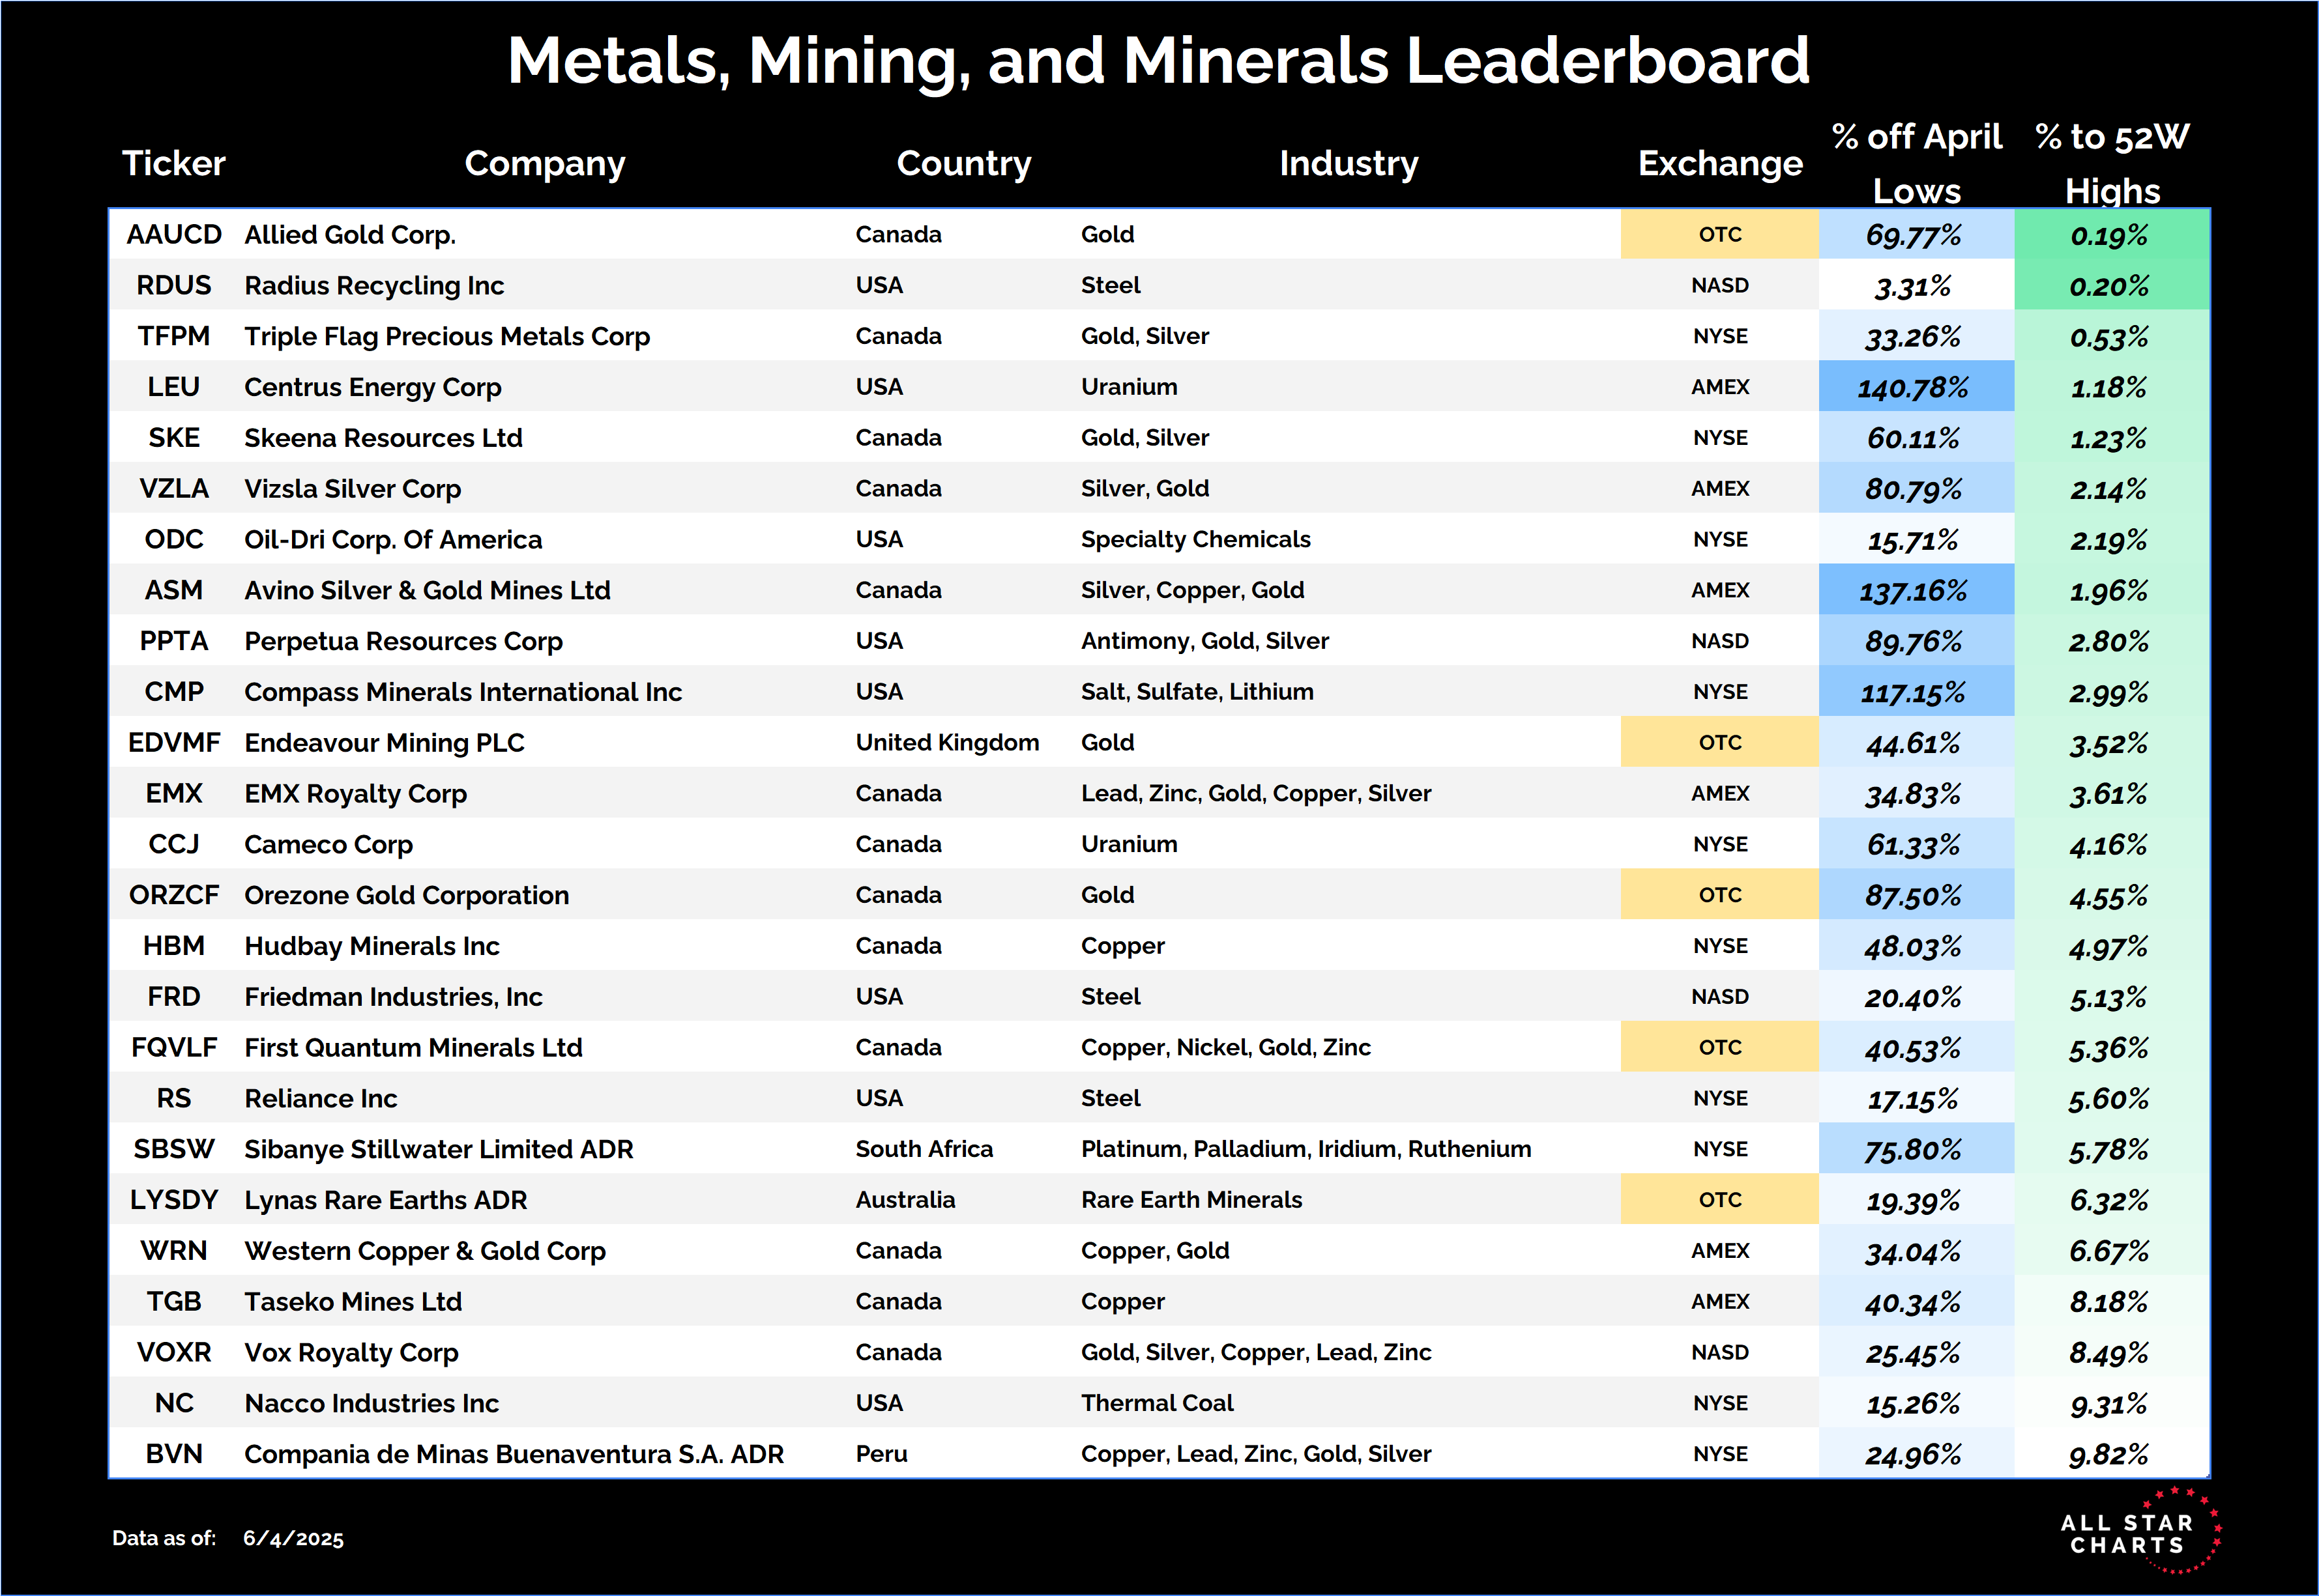Click the '% to 52W Highs' header
Image resolution: width=2319 pixels, height=1596 pixels.
click(2112, 163)
